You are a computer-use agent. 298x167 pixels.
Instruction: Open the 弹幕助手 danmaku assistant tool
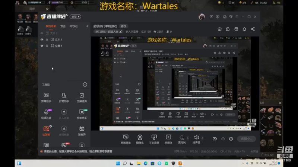[x=46, y=97]
